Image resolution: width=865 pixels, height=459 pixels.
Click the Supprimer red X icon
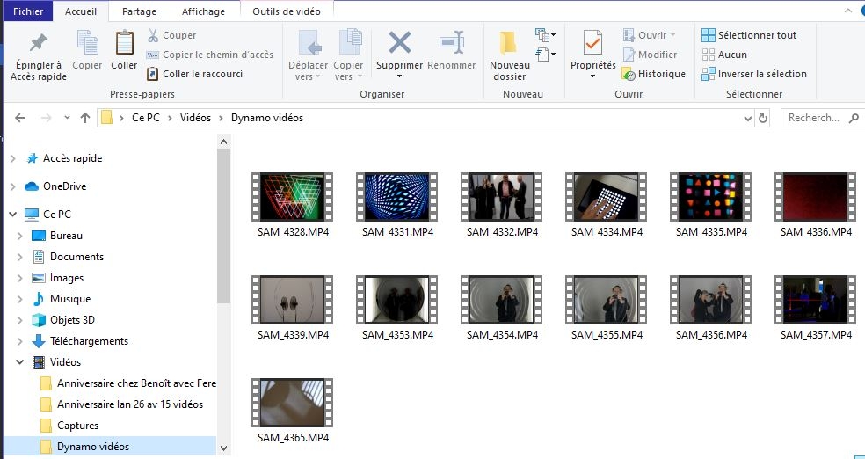coord(400,43)
